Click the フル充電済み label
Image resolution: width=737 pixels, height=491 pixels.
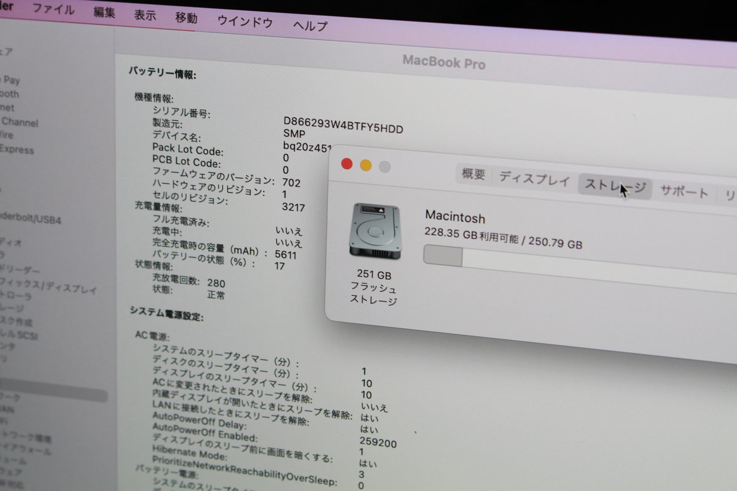pyautogui.click(x=181, y=221)
